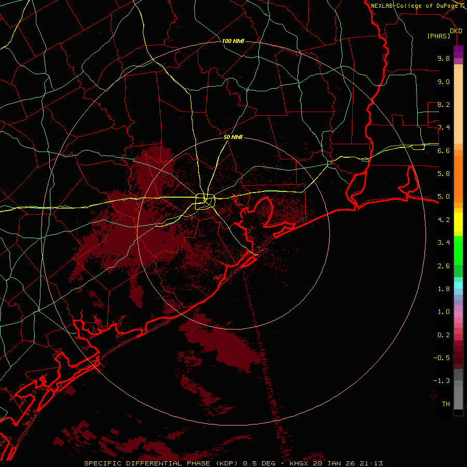
Task: Click the bottom caption reading Specific Differential Phase (KDP)
Action: pyautogui.click(x=162, y=463)
